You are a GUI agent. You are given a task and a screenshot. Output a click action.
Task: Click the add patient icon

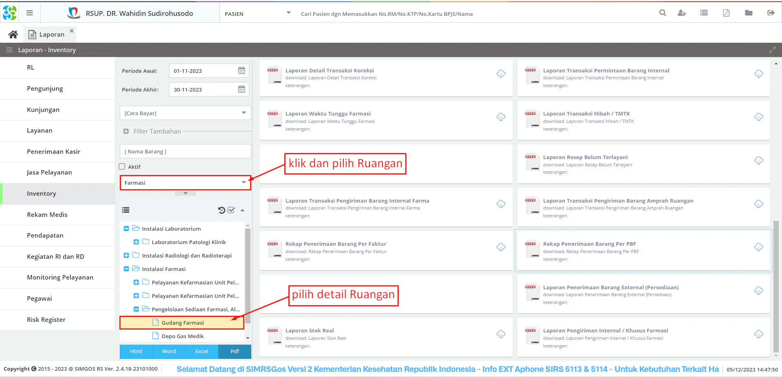[x=682, y=13]
